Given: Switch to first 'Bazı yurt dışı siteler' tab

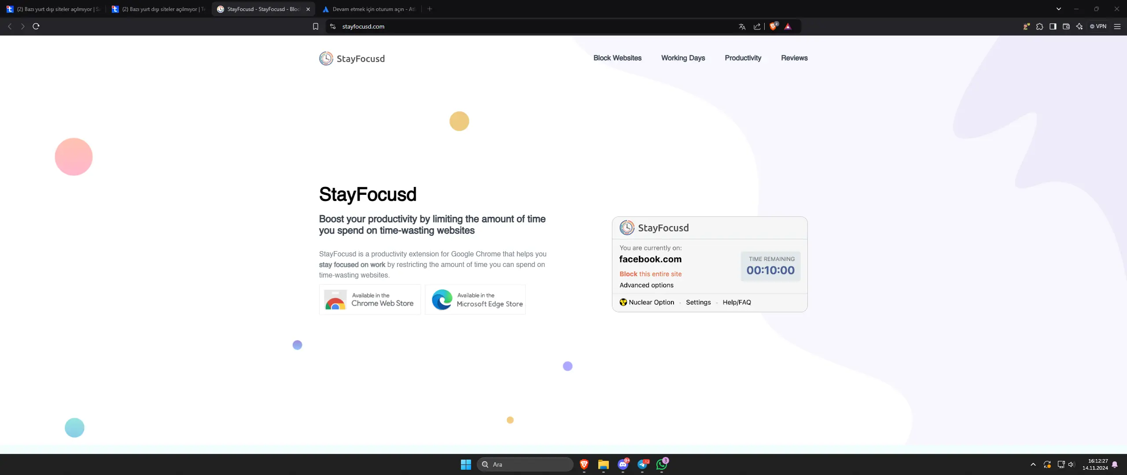Looking at the screenshot, I should (x=53, y=9).
